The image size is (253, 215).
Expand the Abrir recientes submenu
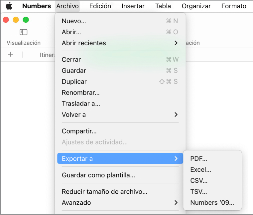tap(120, 43)
